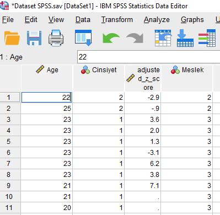Viewport: 220px width, 215px height.
Task: Select row 5 header
Action: [10, 141]
